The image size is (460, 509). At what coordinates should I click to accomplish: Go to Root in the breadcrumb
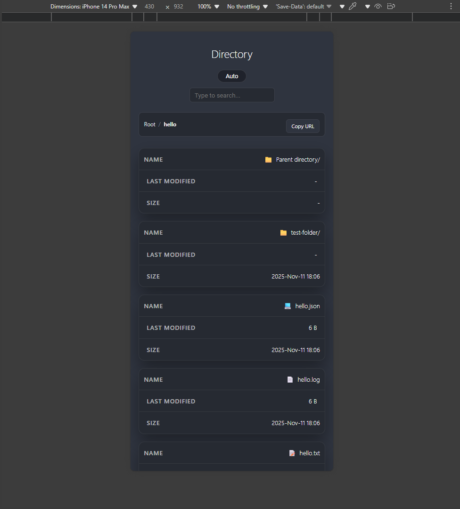point(149,124)
